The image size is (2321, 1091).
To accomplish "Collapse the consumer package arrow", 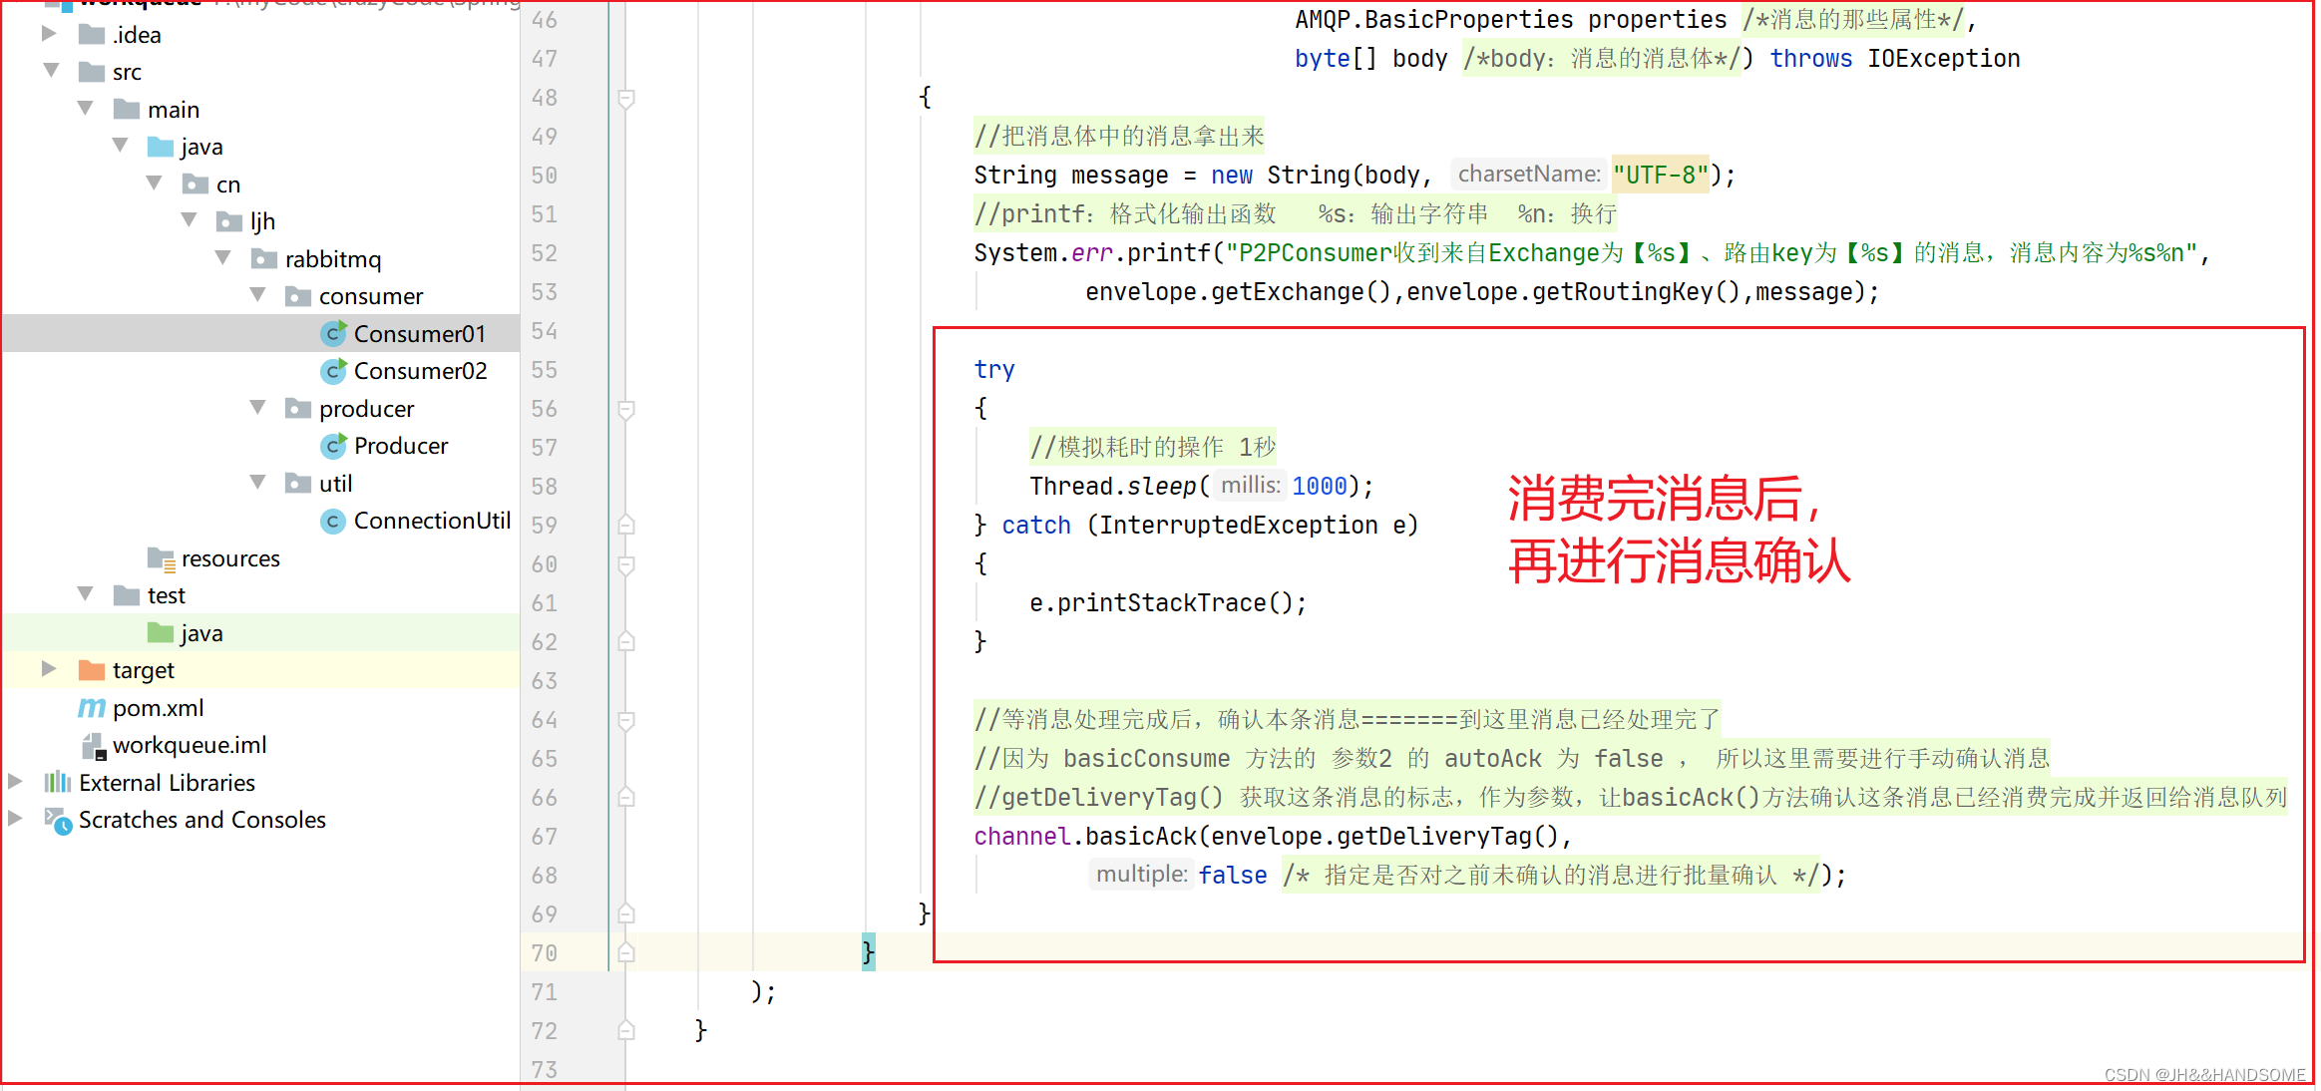I will pyautogui.click(x=258, y=295).
